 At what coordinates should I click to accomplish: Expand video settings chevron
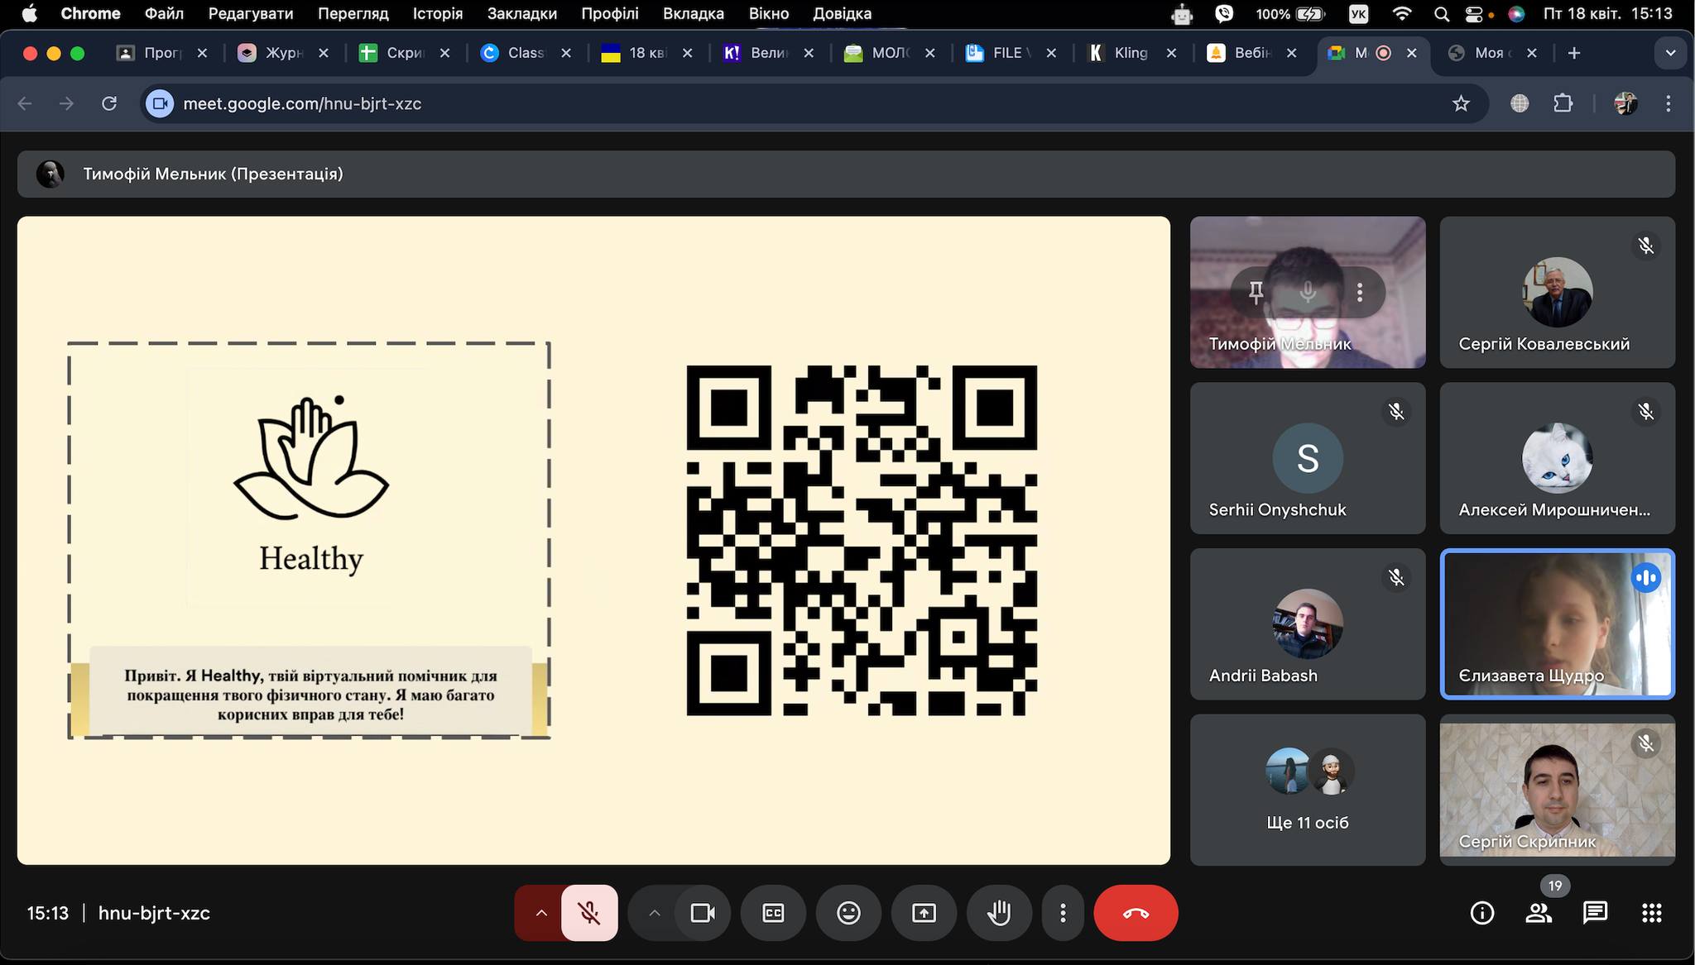click(654, 913)
